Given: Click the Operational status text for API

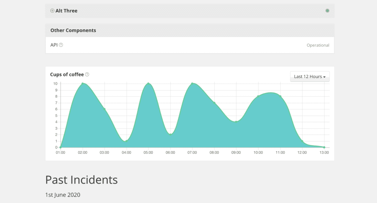Looking at the screenshot, I should (x=318, y=45).
